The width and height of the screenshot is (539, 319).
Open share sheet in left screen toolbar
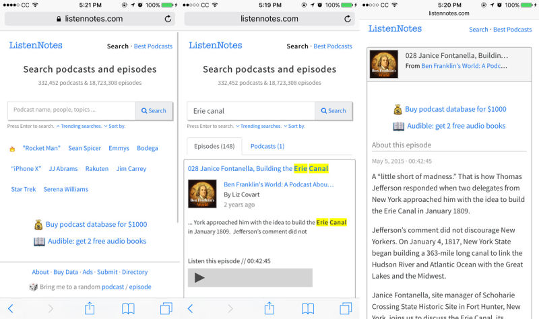click(90, 308)
